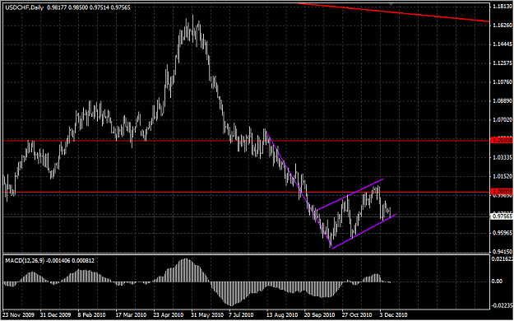Viewport: 514px width, 321px height.
Task: Click the 0.95965 price axis value
Action: (x=502, y=233)
